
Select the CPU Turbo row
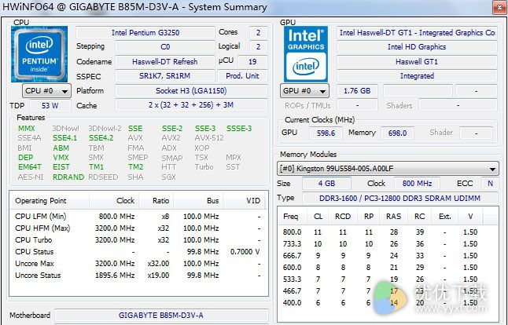(x=138, y=240)
